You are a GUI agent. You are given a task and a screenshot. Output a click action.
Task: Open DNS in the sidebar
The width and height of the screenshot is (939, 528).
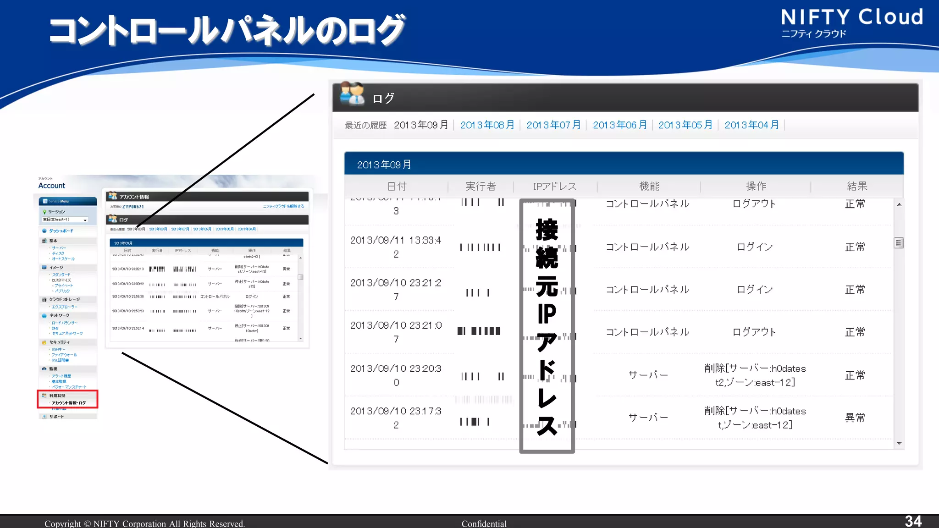[x=55, y=328]
